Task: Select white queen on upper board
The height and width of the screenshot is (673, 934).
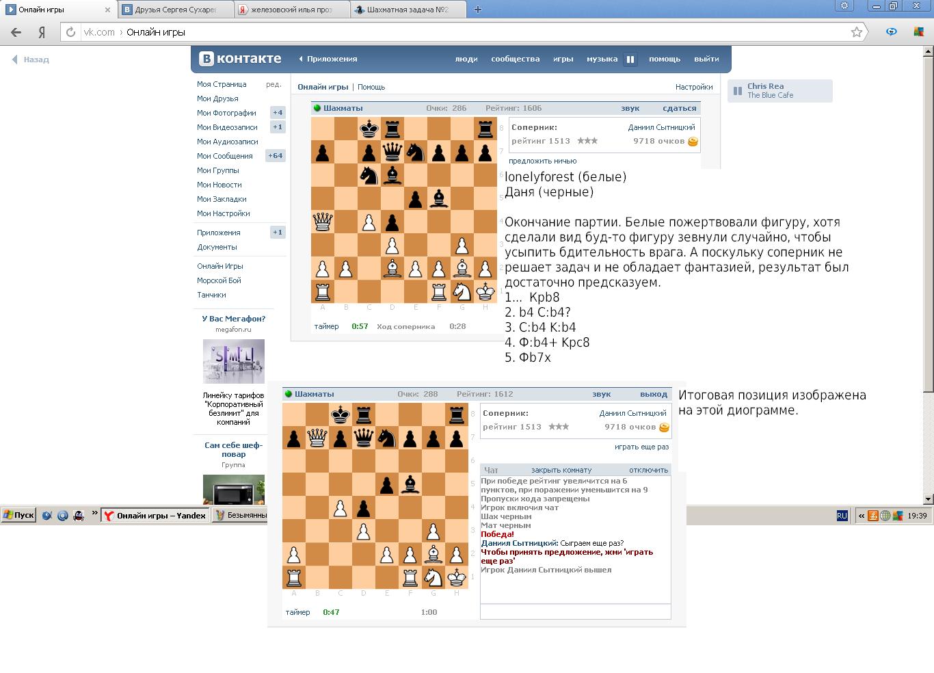Action: pyautogui.click(x=323, y=222)
